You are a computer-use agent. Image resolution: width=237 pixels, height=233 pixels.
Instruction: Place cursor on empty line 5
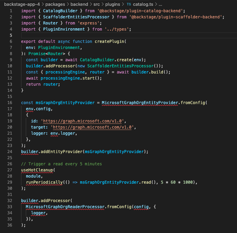click(x=128, y=35)
